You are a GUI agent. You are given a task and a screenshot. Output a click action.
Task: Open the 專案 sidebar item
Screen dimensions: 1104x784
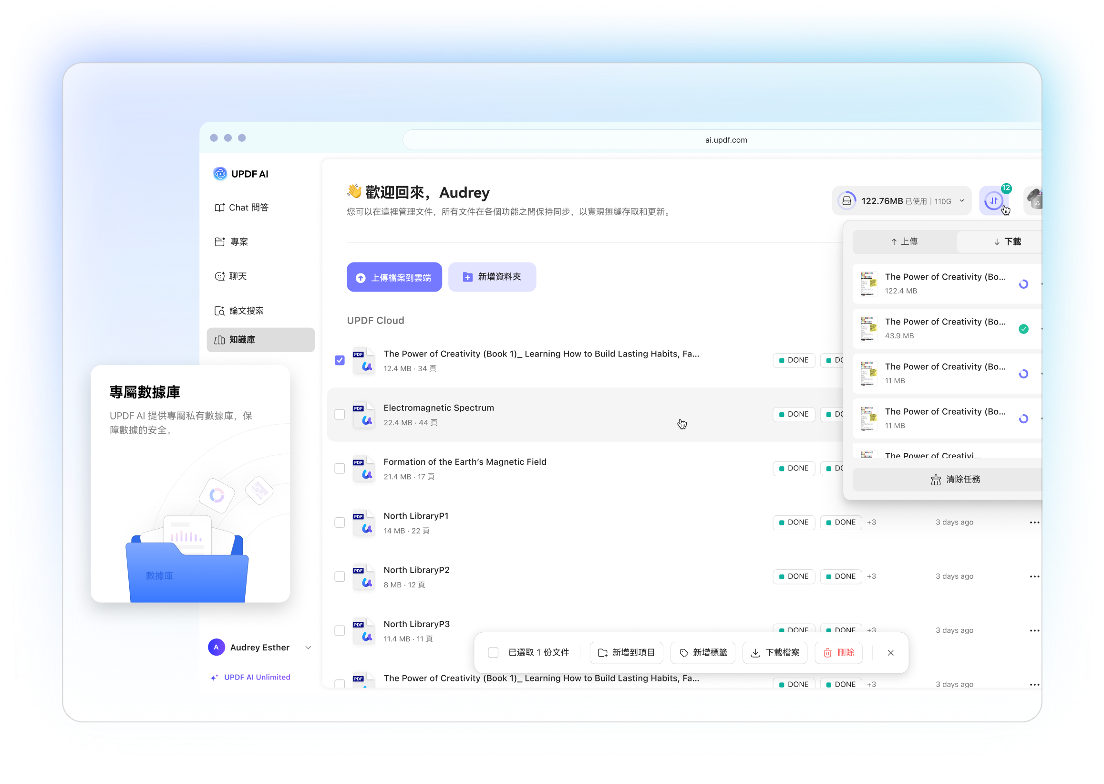pyautogui.click(x=232, y=241)
